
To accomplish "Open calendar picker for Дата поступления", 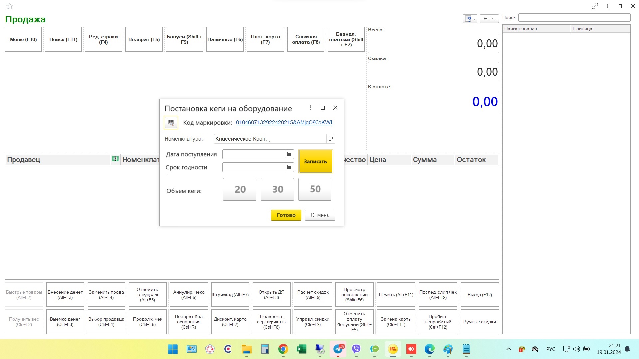I will pyautogui.click(x=289, y=154).
